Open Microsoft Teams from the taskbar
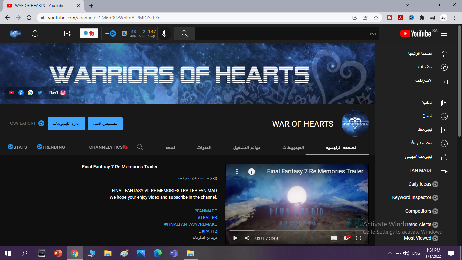The image size is (462, 260). pos(174,253)
